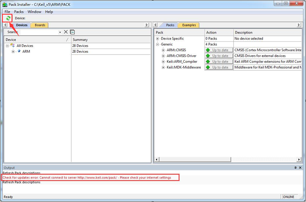Screen dimensions: 306x202
Task: Clear the search with the X icon
Action: 66,32
